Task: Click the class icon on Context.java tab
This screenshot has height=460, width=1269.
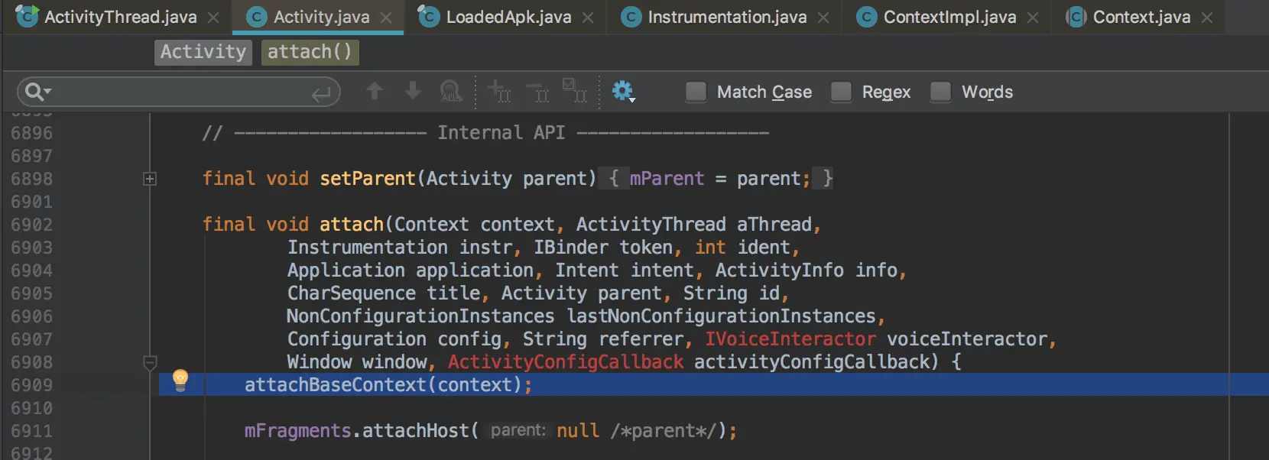Action: click(1076, 17)
